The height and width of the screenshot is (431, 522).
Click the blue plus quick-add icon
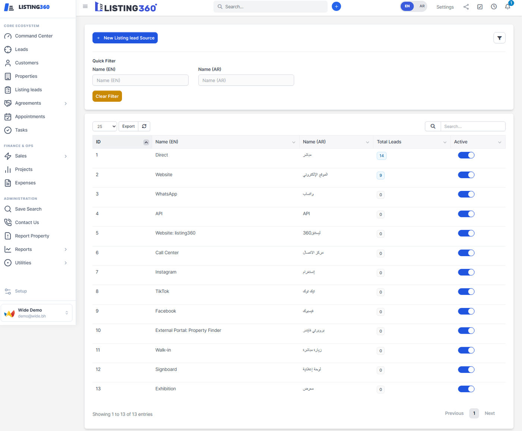coord(336,6)
